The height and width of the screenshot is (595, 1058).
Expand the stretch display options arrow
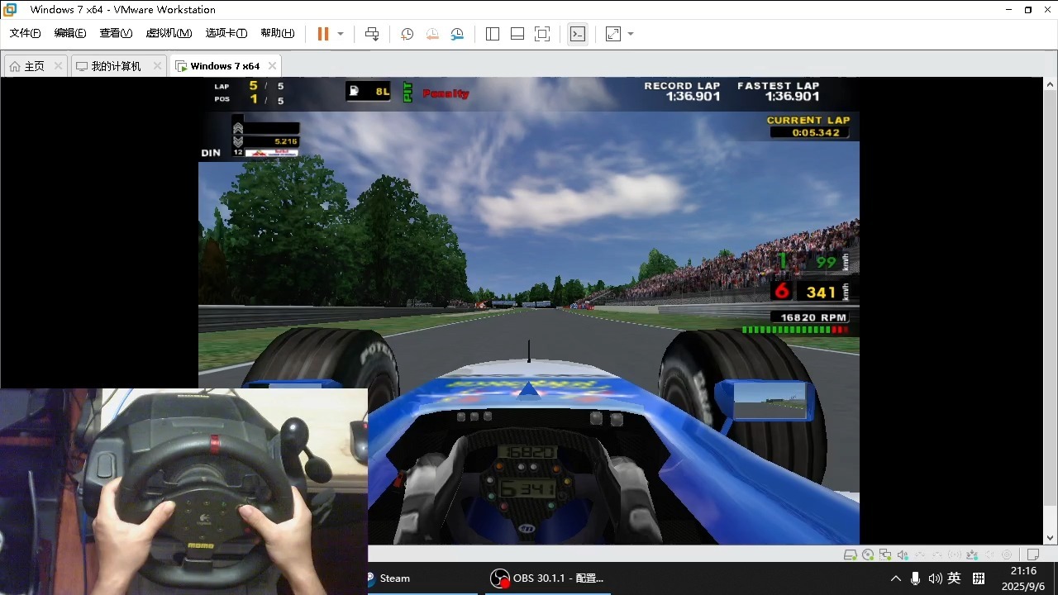point(631,34)
